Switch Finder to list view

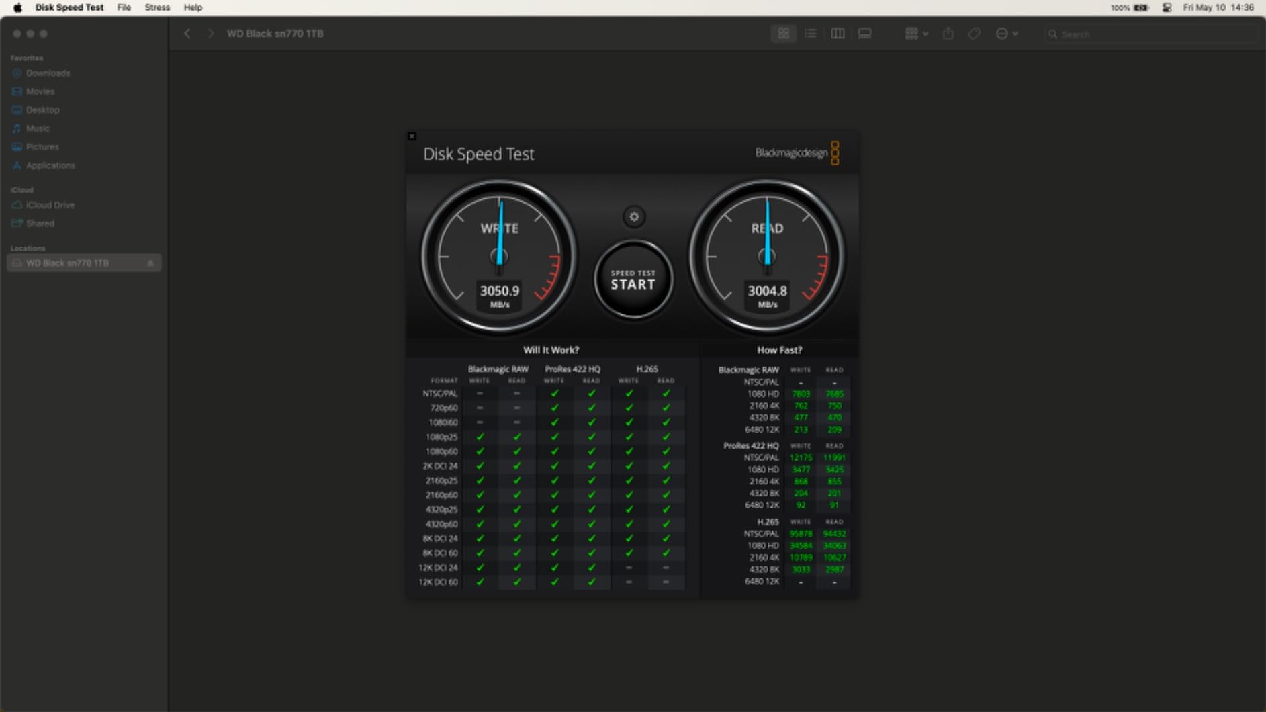click(x=811, y=34)
